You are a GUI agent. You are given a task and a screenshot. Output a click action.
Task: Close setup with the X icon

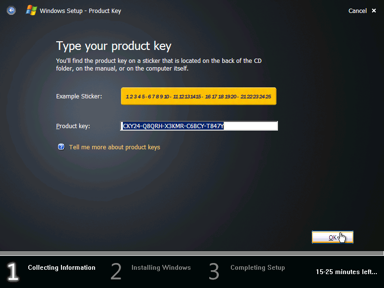[x=374, y=11]
